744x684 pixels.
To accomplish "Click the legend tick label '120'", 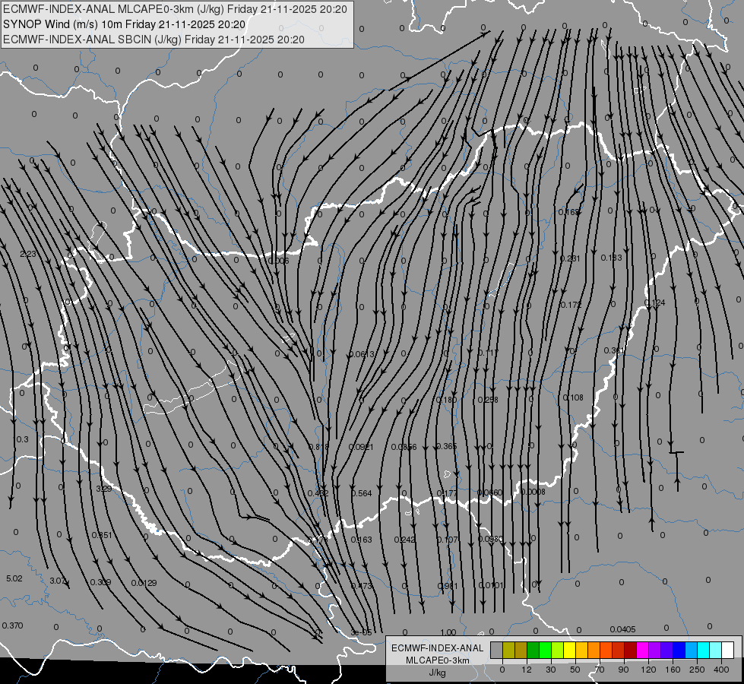I will [x=648, y=670].
